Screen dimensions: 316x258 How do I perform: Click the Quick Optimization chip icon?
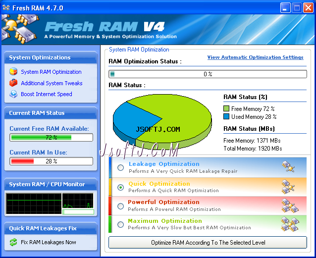tap(288, 187)
